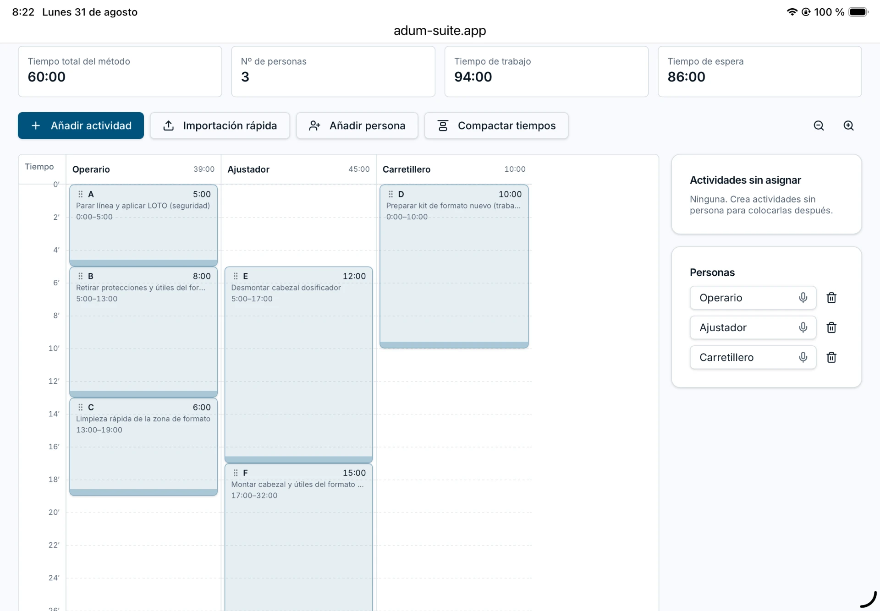880x611 pixels.
Task: Click the Actividades sin asignar heading
Action: [745, 180]
